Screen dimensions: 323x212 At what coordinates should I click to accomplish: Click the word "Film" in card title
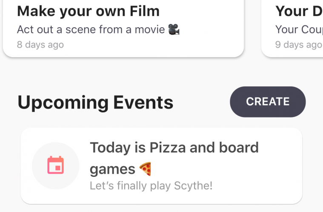144,11
